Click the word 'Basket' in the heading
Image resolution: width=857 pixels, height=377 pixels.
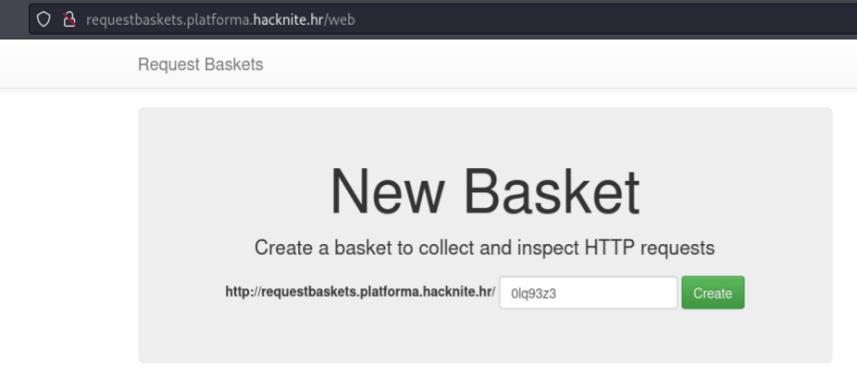[x=552, y=192]
